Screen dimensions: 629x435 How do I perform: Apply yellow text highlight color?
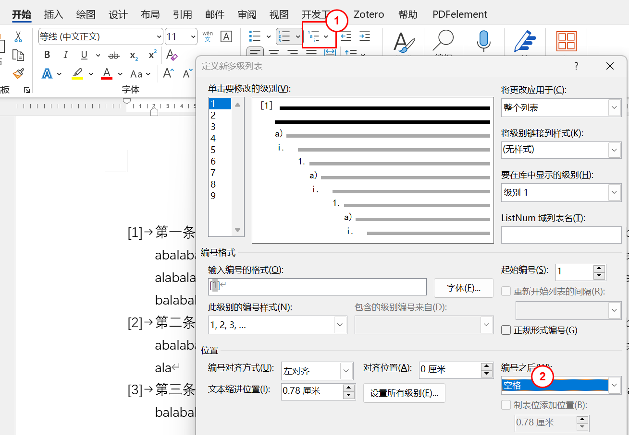tap(77, 73)
